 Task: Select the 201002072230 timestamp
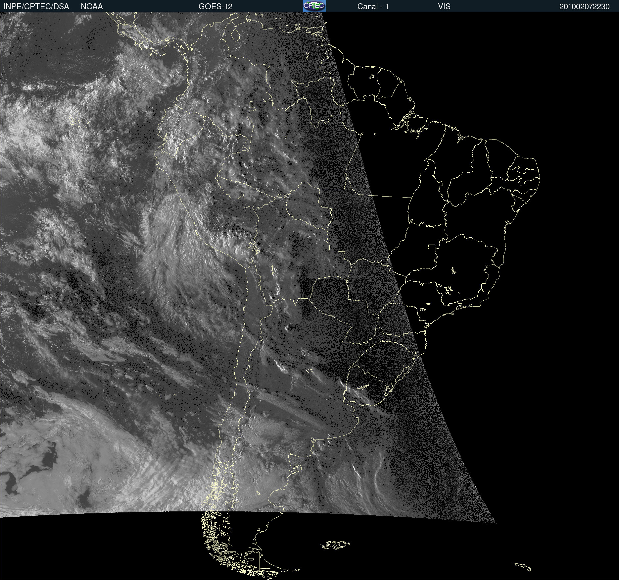click(584, 7)
